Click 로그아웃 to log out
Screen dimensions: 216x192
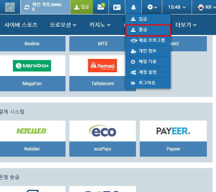click(x=148, y=83)
